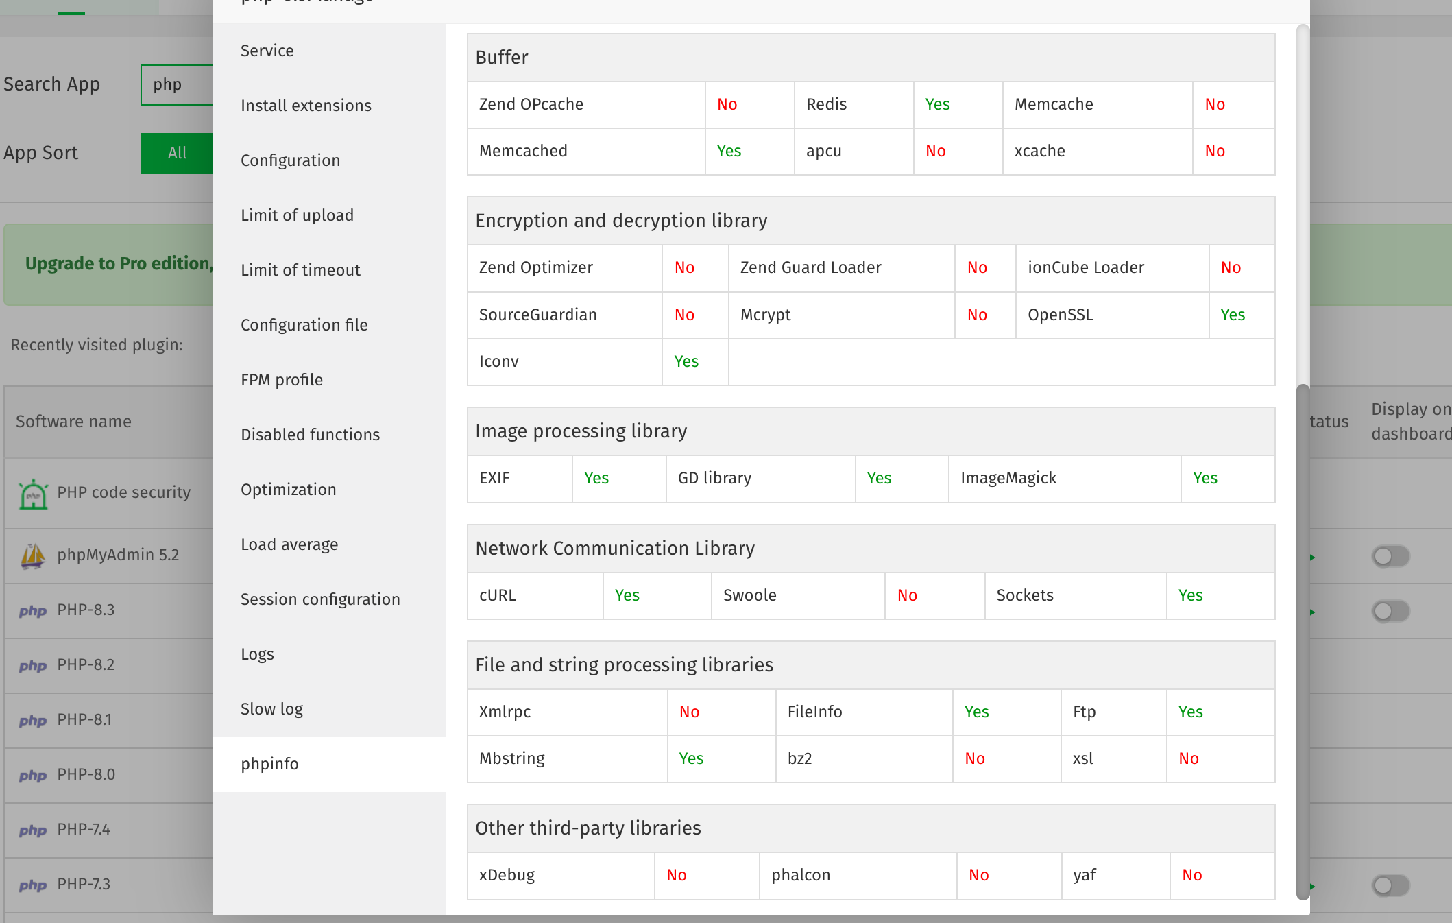This screenshot has width=1452, height=923.
Task: Click the php logo beside PHP-7.4
Action: [33, 830]
